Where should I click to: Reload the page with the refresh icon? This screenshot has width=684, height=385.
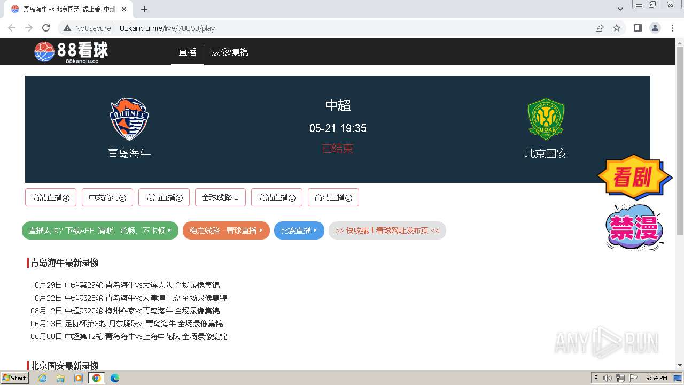tap(46, 28)
